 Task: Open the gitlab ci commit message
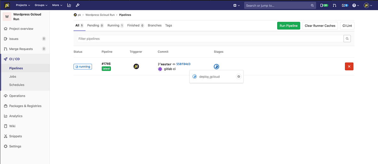170,69
